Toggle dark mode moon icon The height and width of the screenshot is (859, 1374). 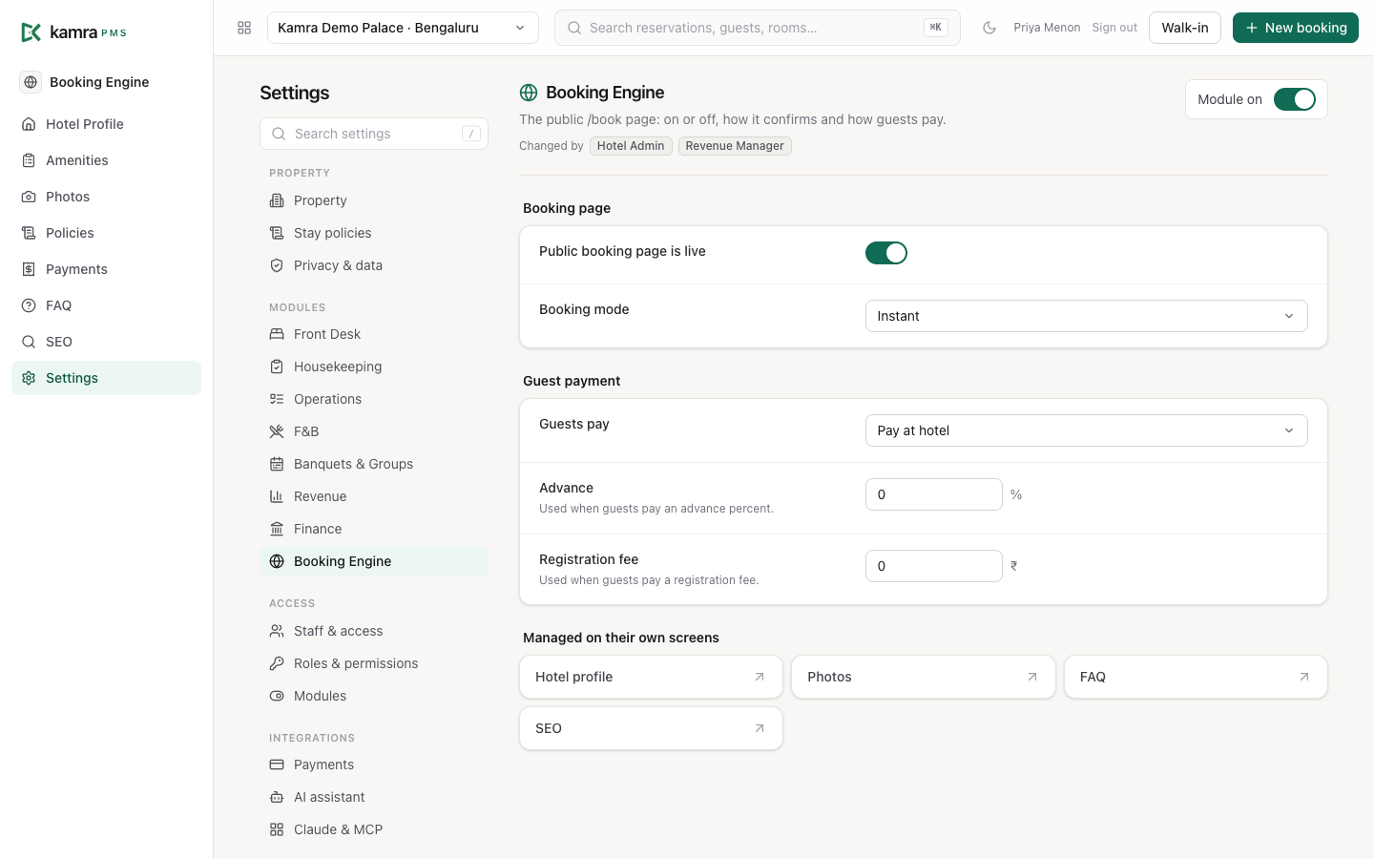point(989,28)
